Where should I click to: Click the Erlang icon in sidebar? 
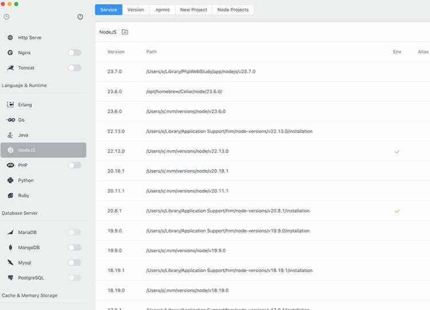10,104
